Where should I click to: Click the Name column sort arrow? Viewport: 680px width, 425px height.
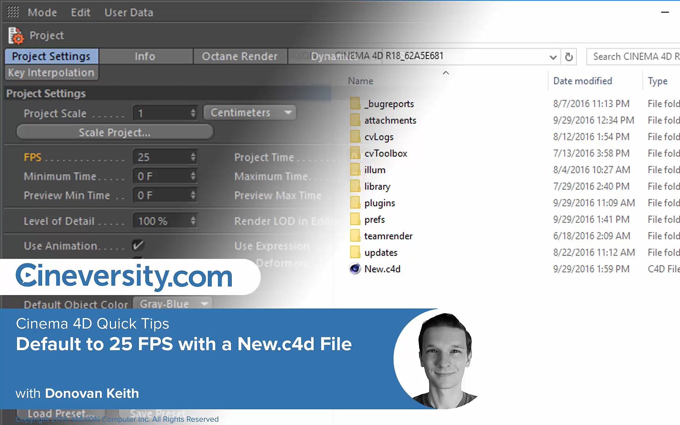(445, 73)
